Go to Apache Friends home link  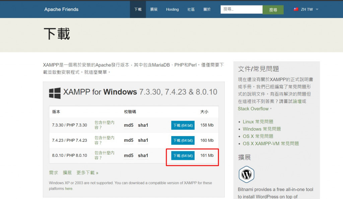pos(61,9)
